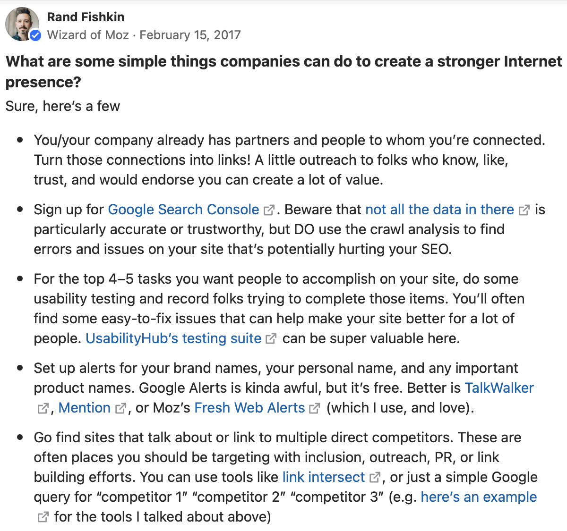The width and height of the screenshot is (567, 531).
Task: Open the Rand Fishkin author name
Action: pyautogui.click(x=86, y=17)
